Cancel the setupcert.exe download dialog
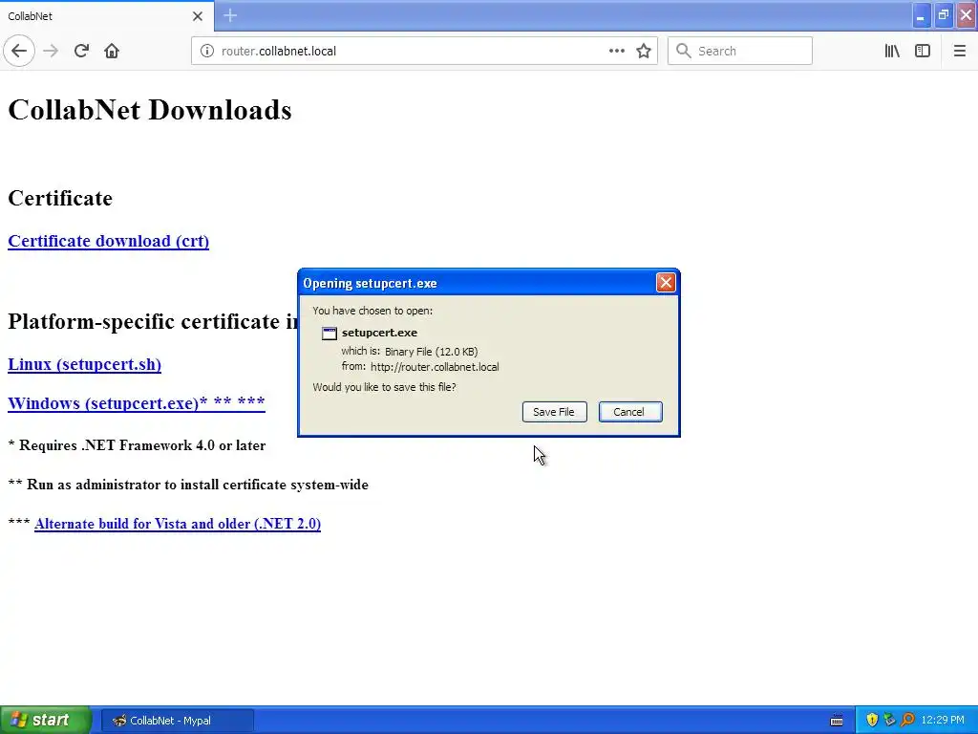The height and width of the screenshot is (734, 978). 630,412
